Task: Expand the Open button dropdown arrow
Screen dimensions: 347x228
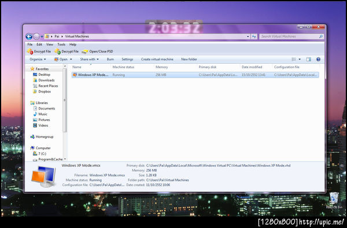Action: tap(71, 60)
